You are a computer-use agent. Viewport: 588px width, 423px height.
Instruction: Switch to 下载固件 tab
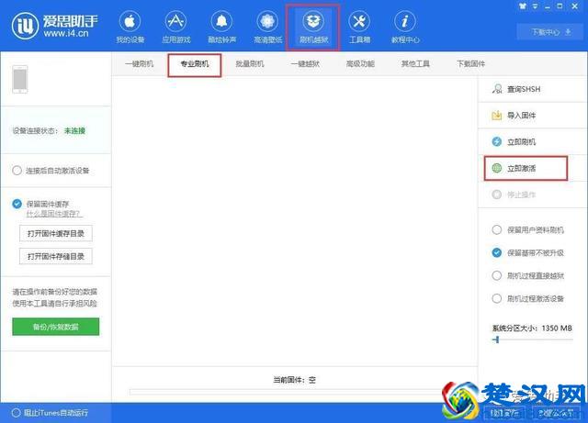tap(471, 64)
